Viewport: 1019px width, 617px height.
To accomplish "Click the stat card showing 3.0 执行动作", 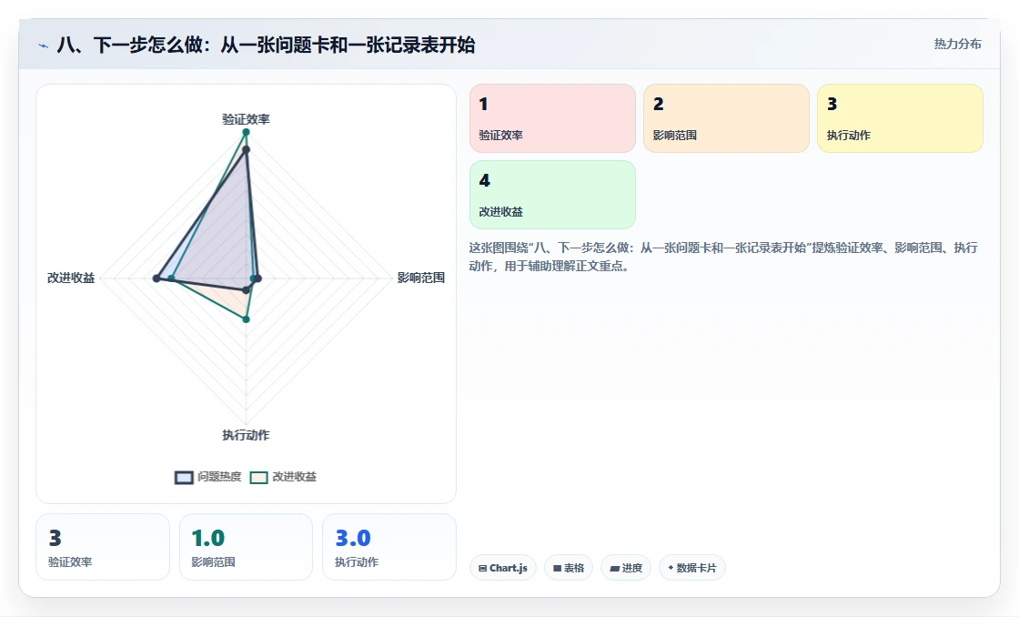I will tap(389, 547).
